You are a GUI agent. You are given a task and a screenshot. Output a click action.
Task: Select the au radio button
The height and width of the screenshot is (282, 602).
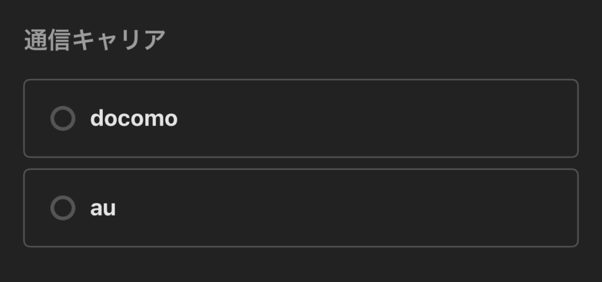(63, 208)
